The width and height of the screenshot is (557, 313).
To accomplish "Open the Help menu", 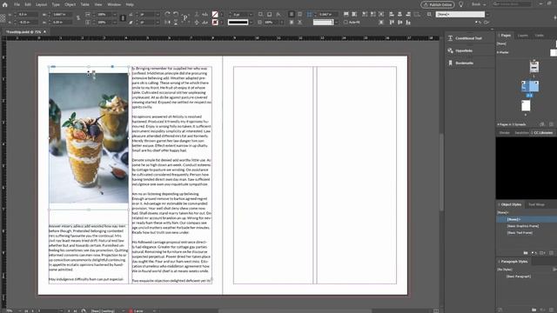I will pos(130,4).
